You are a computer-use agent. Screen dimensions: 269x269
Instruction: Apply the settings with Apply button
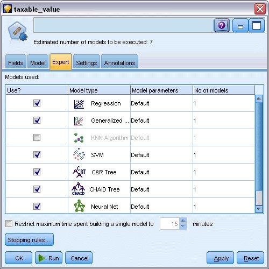220,258
